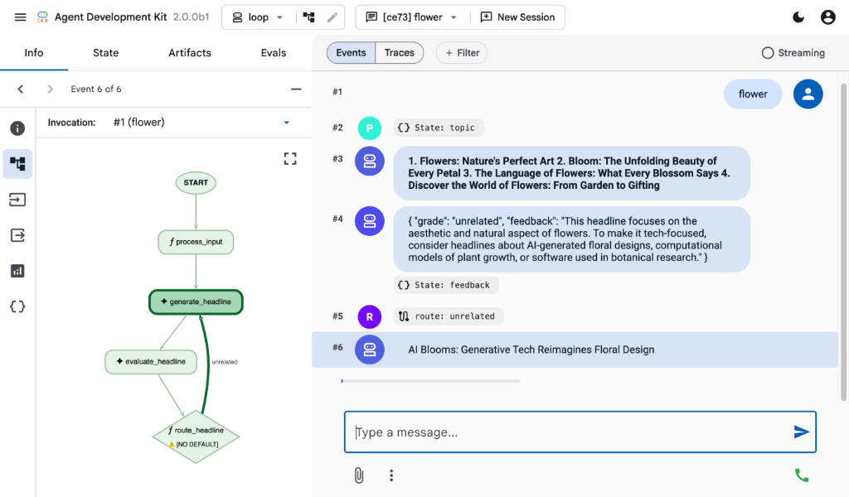Screen dimensions: 849x497
Task: Open the loop agent dropdown
Action: 259,17
